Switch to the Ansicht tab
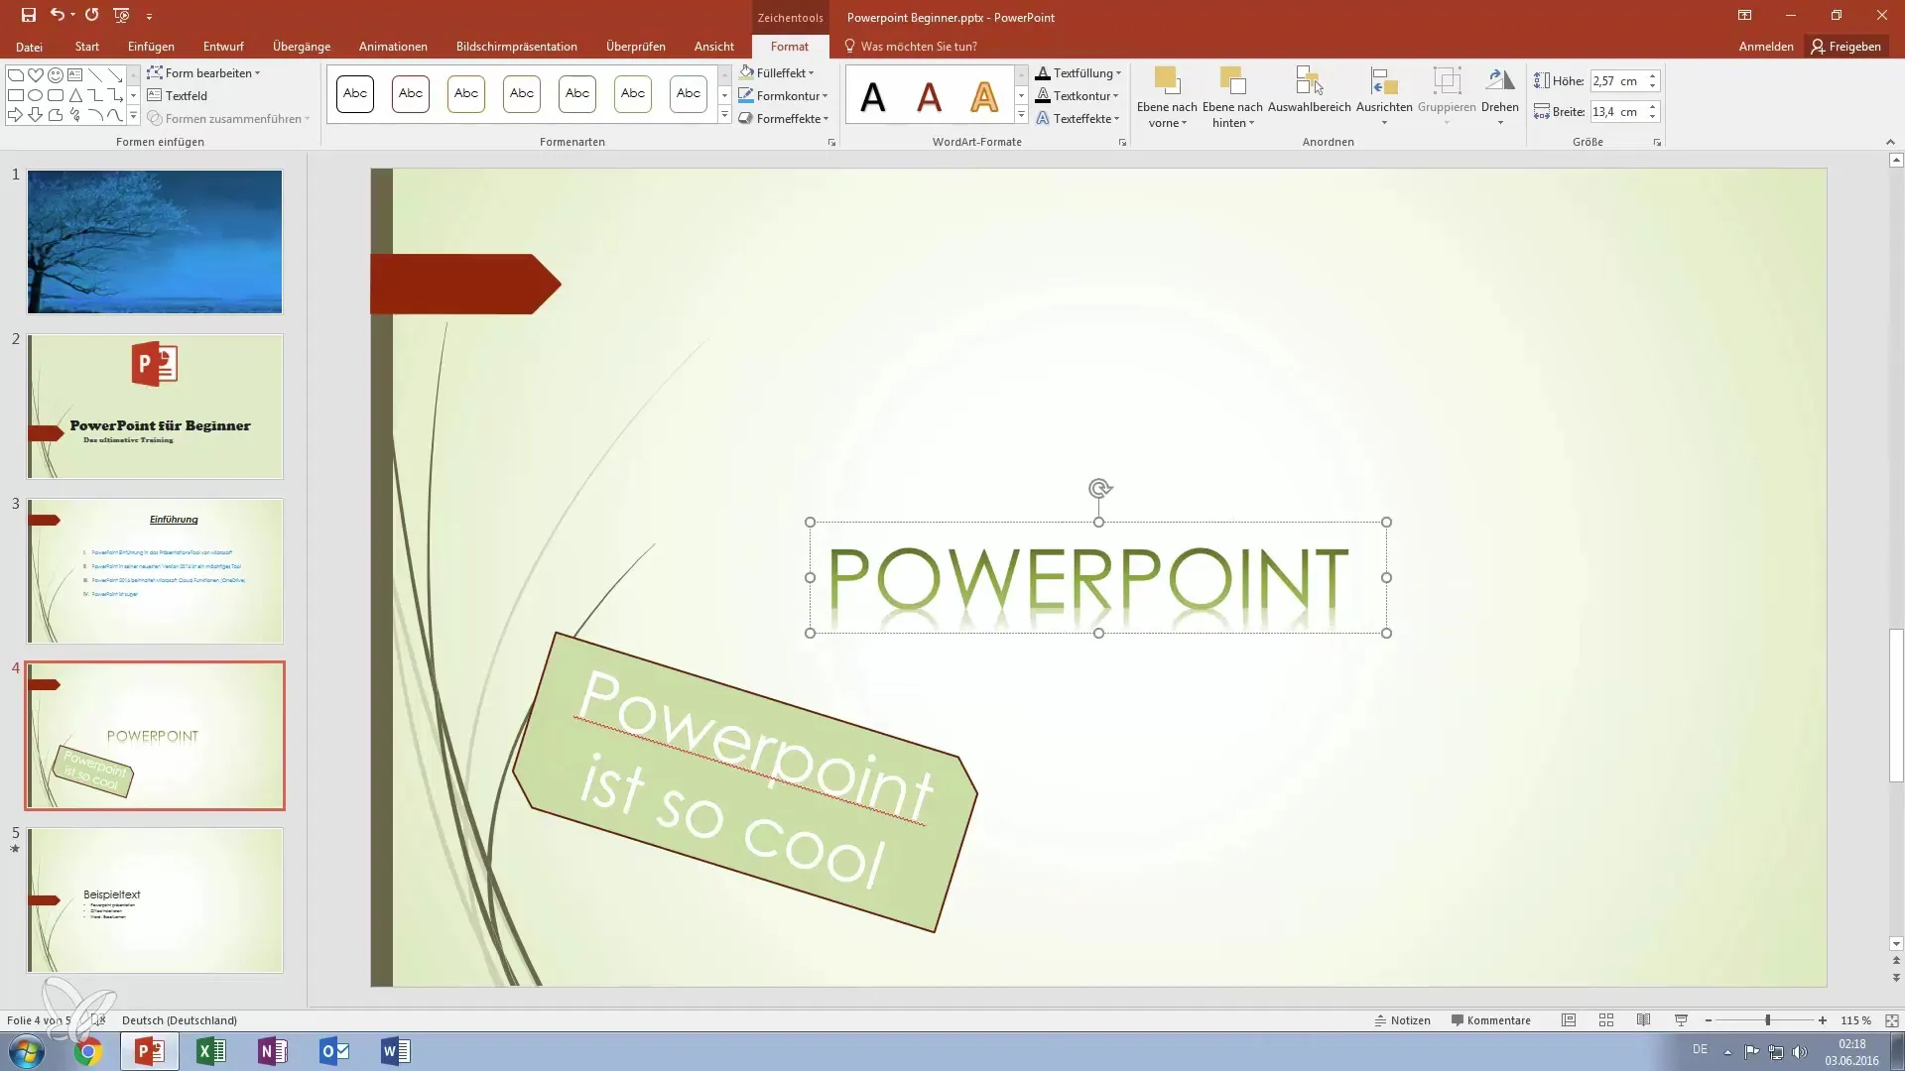This screenshot has width=1905, height=1071. pos(714,47)
